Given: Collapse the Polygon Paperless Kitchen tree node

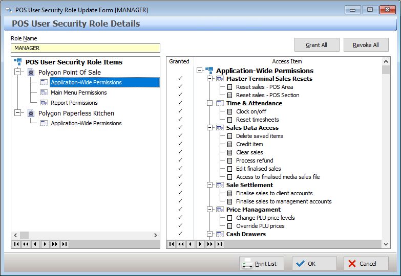Looking at the screenshot, I should point(17,112).
